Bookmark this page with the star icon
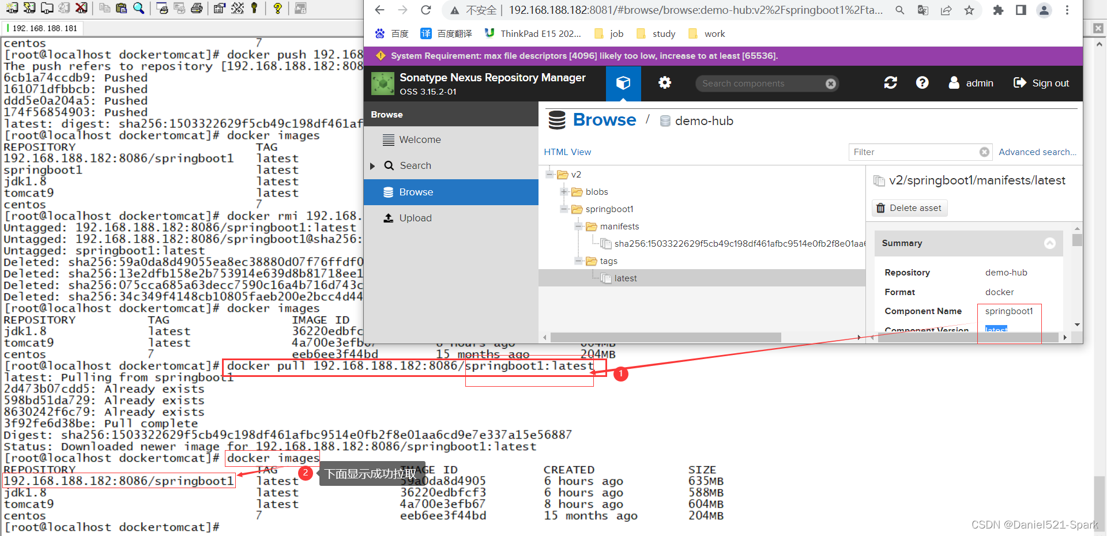The image size is (1107, 536). click(969, 10)
